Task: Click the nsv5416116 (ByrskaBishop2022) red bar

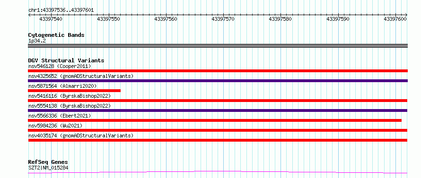Action: [218, 101]
